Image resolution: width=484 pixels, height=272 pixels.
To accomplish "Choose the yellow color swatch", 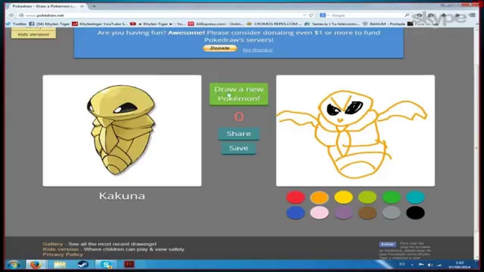I will [343, 197].
